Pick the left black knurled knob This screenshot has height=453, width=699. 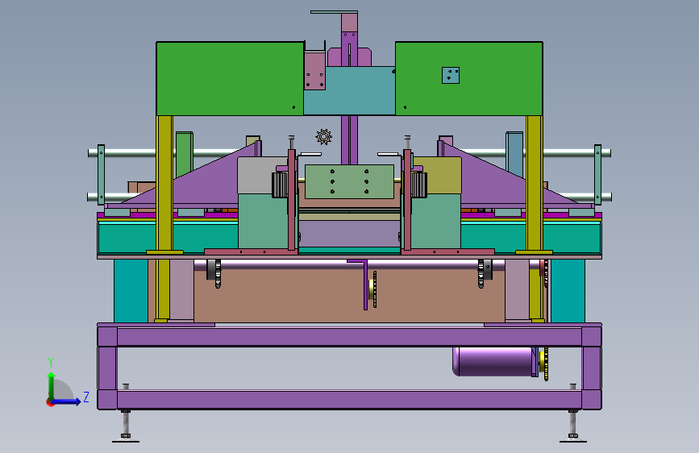pyautogui.click(x=280, y=185)
